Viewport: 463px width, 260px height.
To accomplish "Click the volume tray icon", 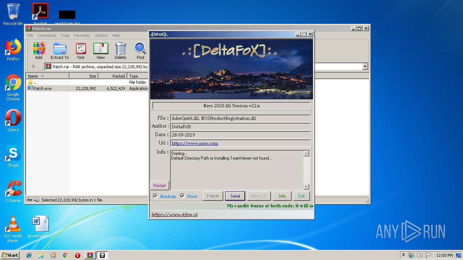I will tap(420, 255).
